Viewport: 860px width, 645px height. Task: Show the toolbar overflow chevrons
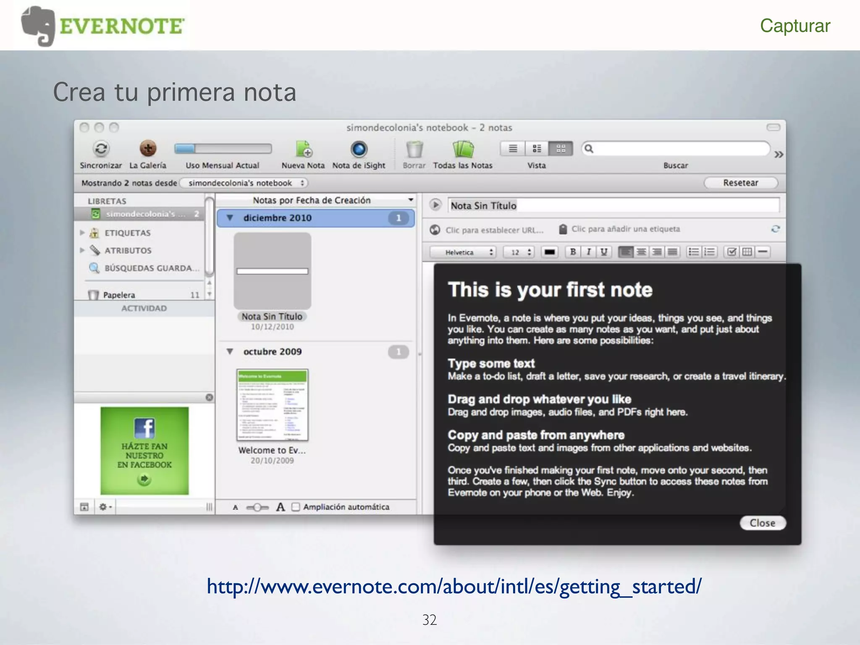click(x=779, y=155)
